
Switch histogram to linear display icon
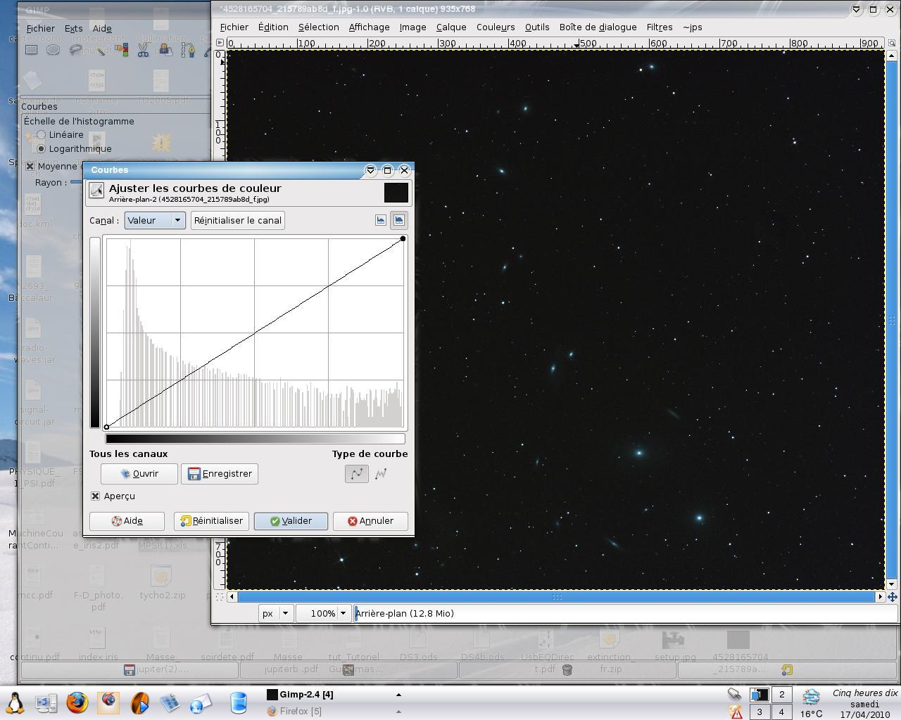coord(381,220)
